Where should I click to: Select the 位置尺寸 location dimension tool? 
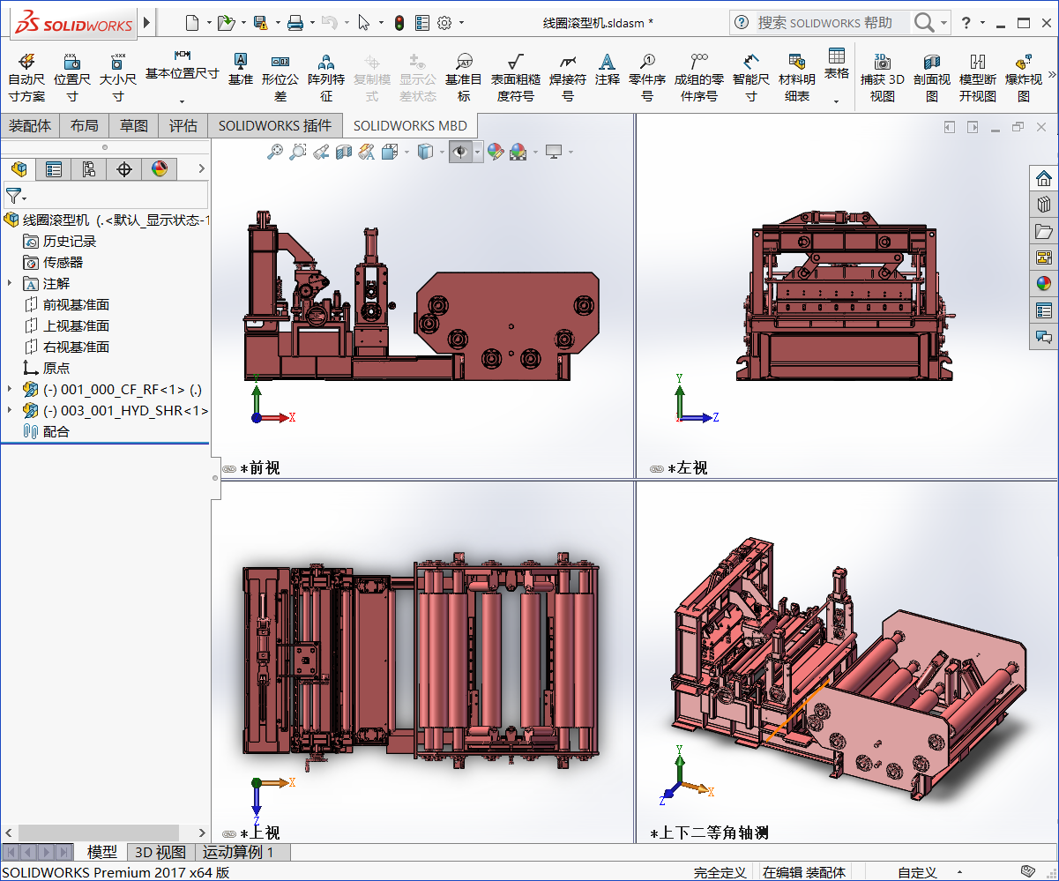(72, 78)
